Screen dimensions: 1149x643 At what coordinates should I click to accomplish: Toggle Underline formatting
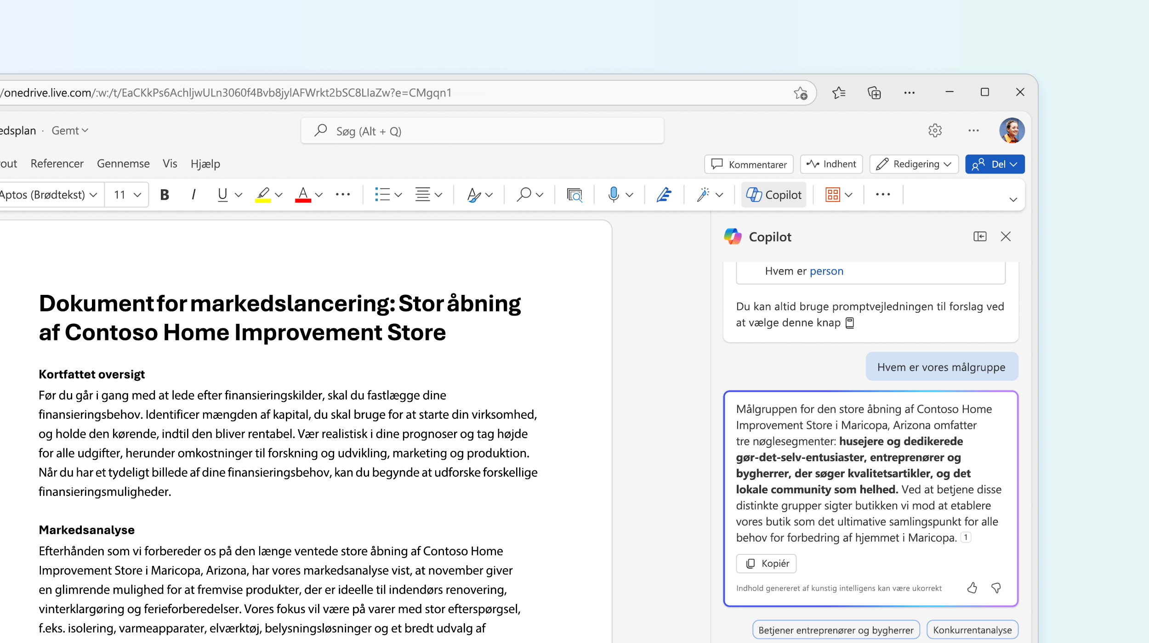(x=222, y=195)
